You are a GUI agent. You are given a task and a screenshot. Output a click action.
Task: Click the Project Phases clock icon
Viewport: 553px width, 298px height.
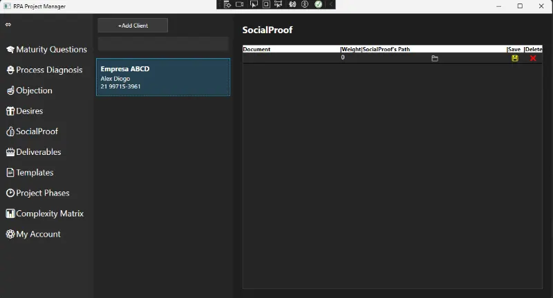click(10, 193)
